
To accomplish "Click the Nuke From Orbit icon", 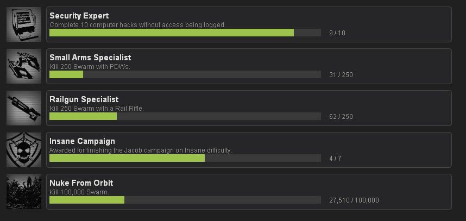I will click(x=24, y=192).
